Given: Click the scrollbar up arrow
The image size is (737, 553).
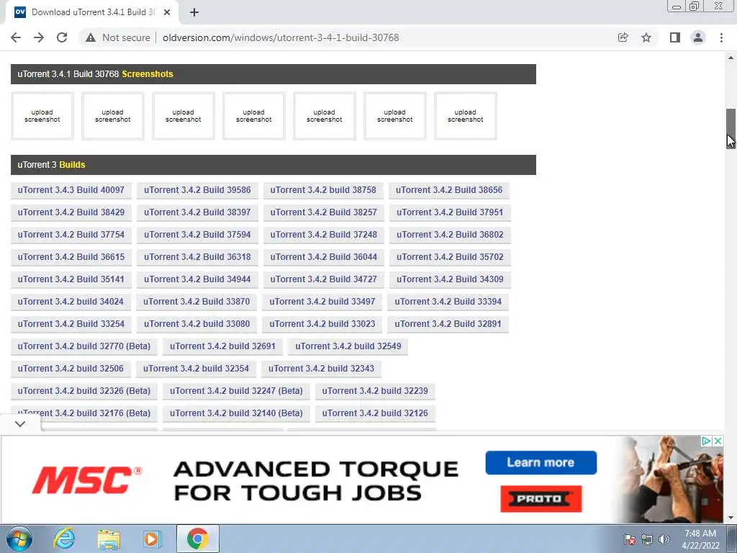Looking at the screenshot, I should click(731, 58).
